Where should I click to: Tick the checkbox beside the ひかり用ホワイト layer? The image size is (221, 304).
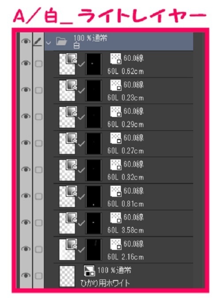coord(38,276)
